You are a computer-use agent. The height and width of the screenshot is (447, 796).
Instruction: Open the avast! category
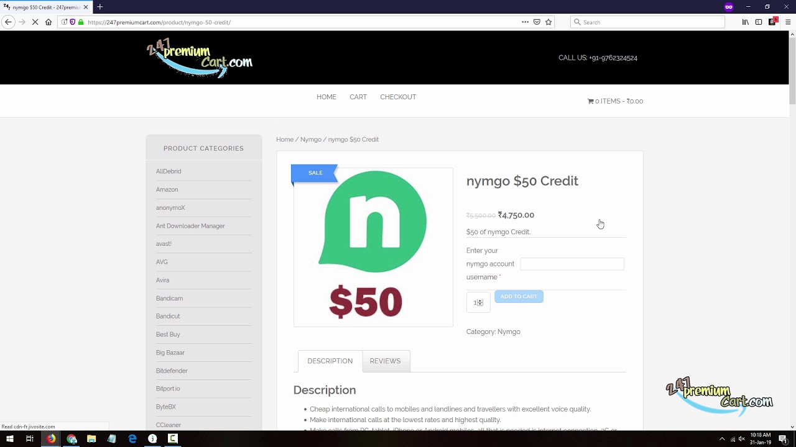[164, 244]
